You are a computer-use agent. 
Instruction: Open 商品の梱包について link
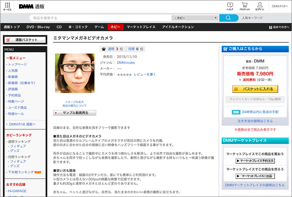pos(74,105)
